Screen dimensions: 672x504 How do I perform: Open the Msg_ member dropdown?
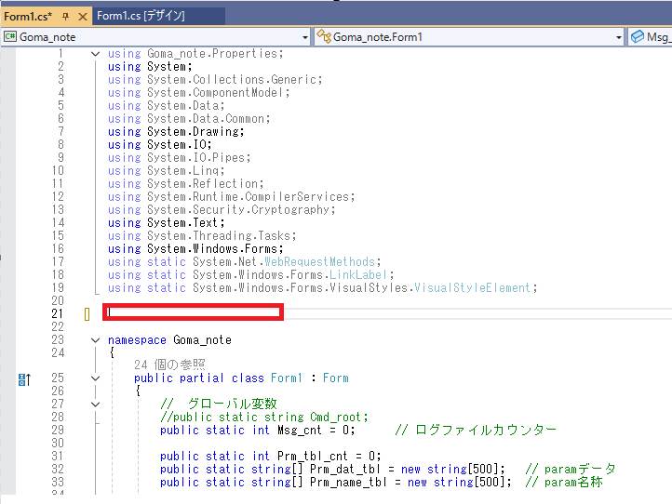658,37
